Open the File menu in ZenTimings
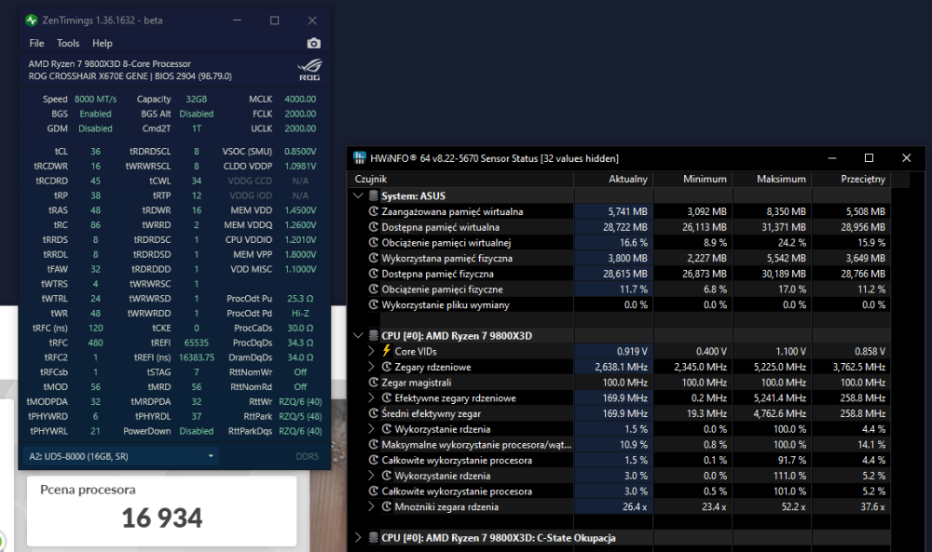932x552 pixels. point(36,44)
